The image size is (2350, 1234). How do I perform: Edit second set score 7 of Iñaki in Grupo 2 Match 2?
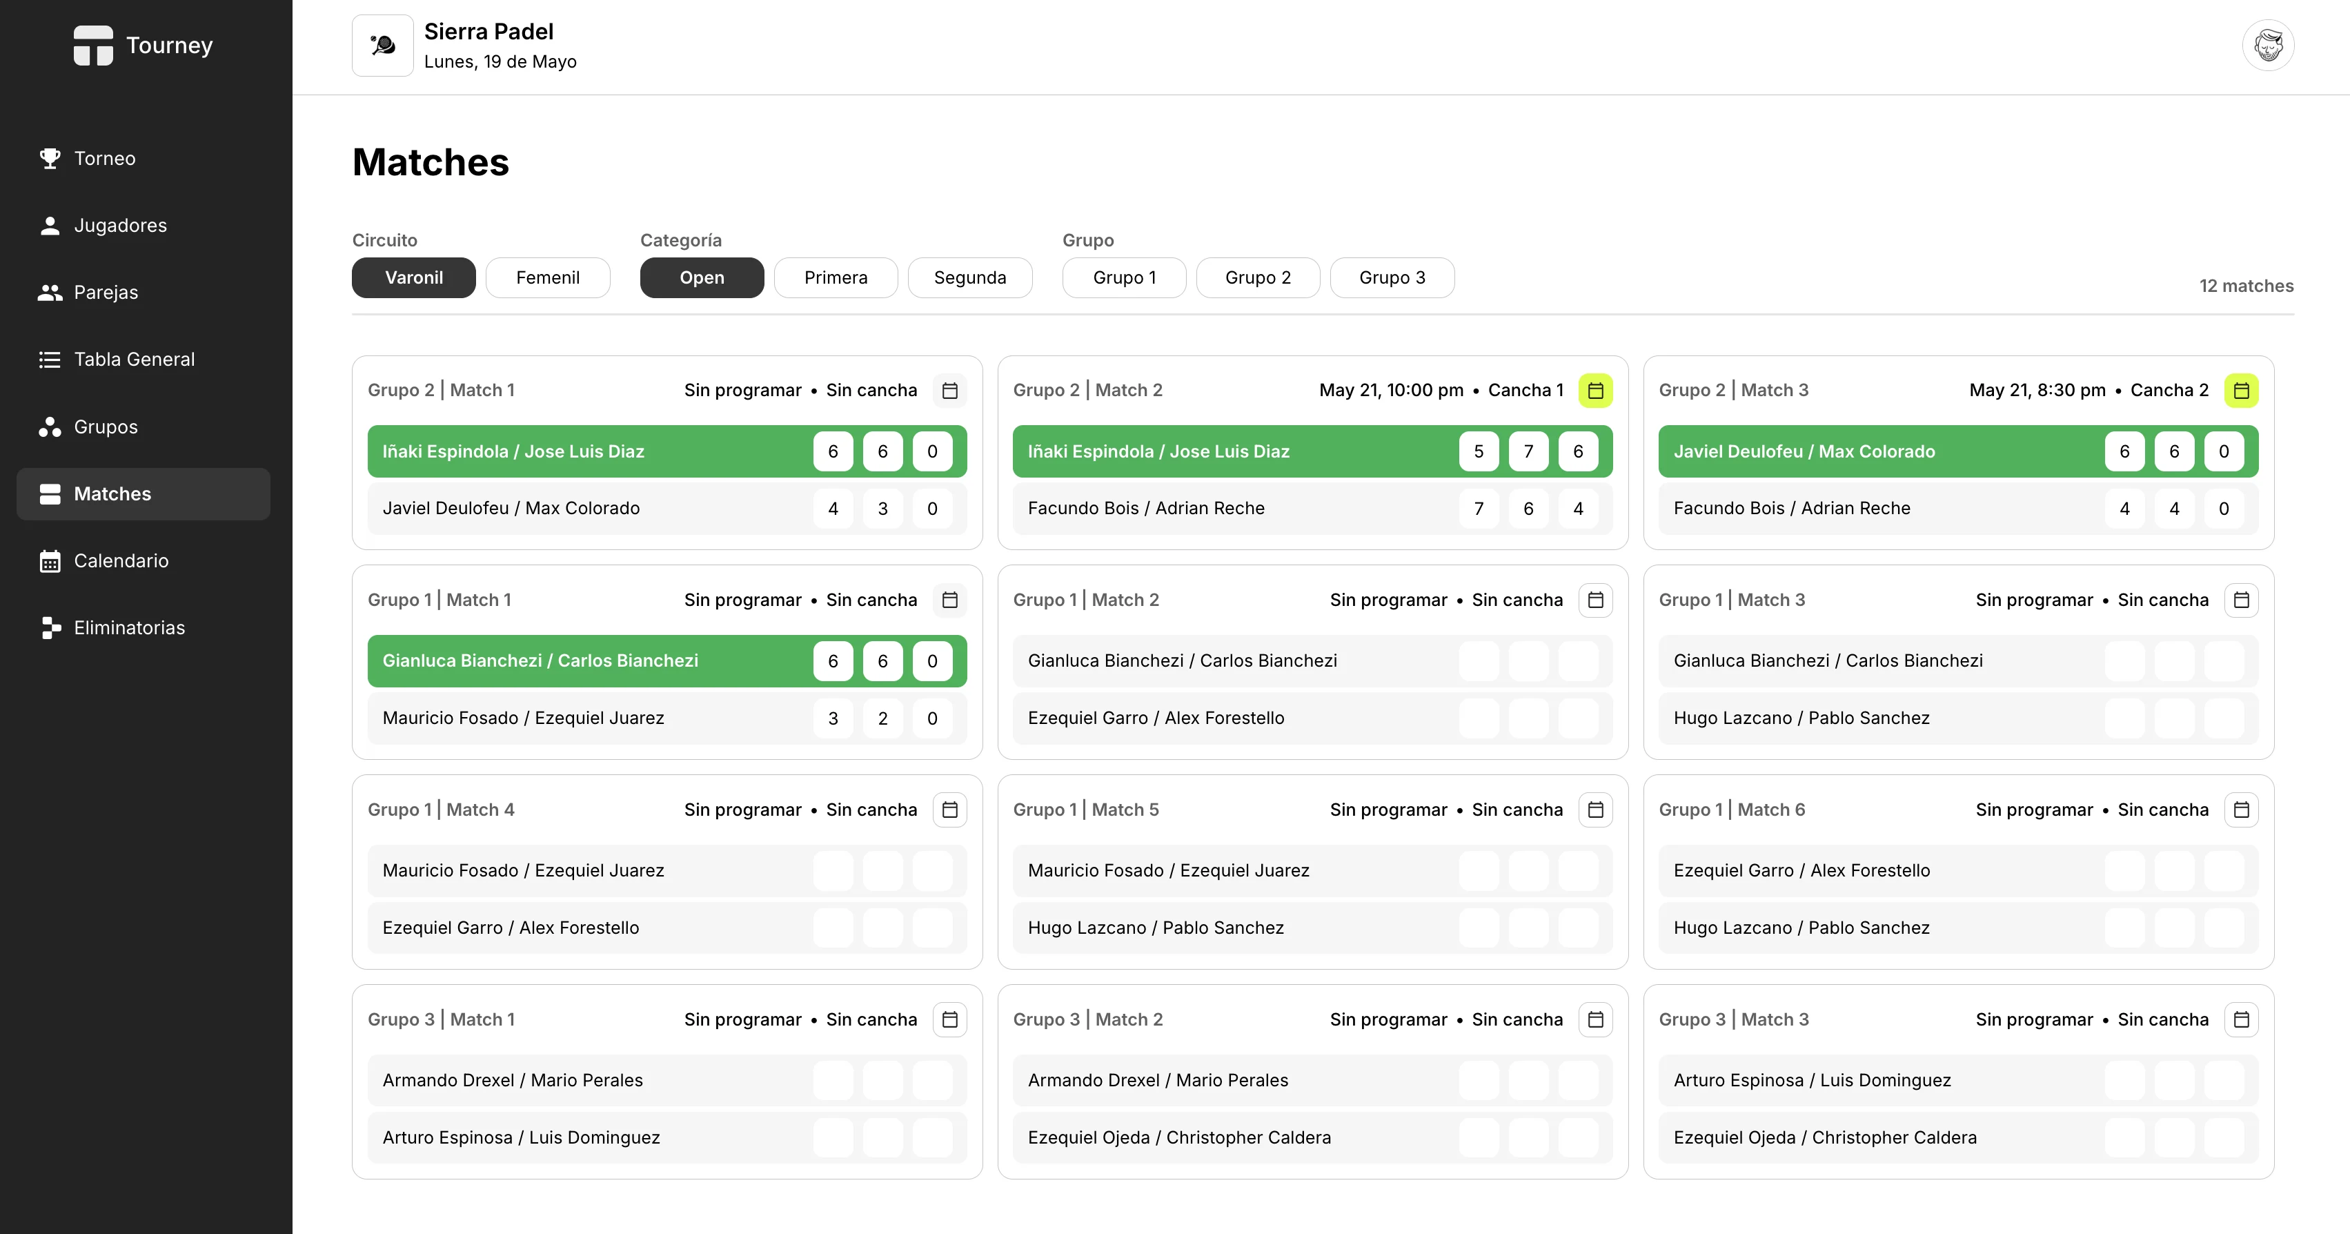click(x=1528, y=451)
